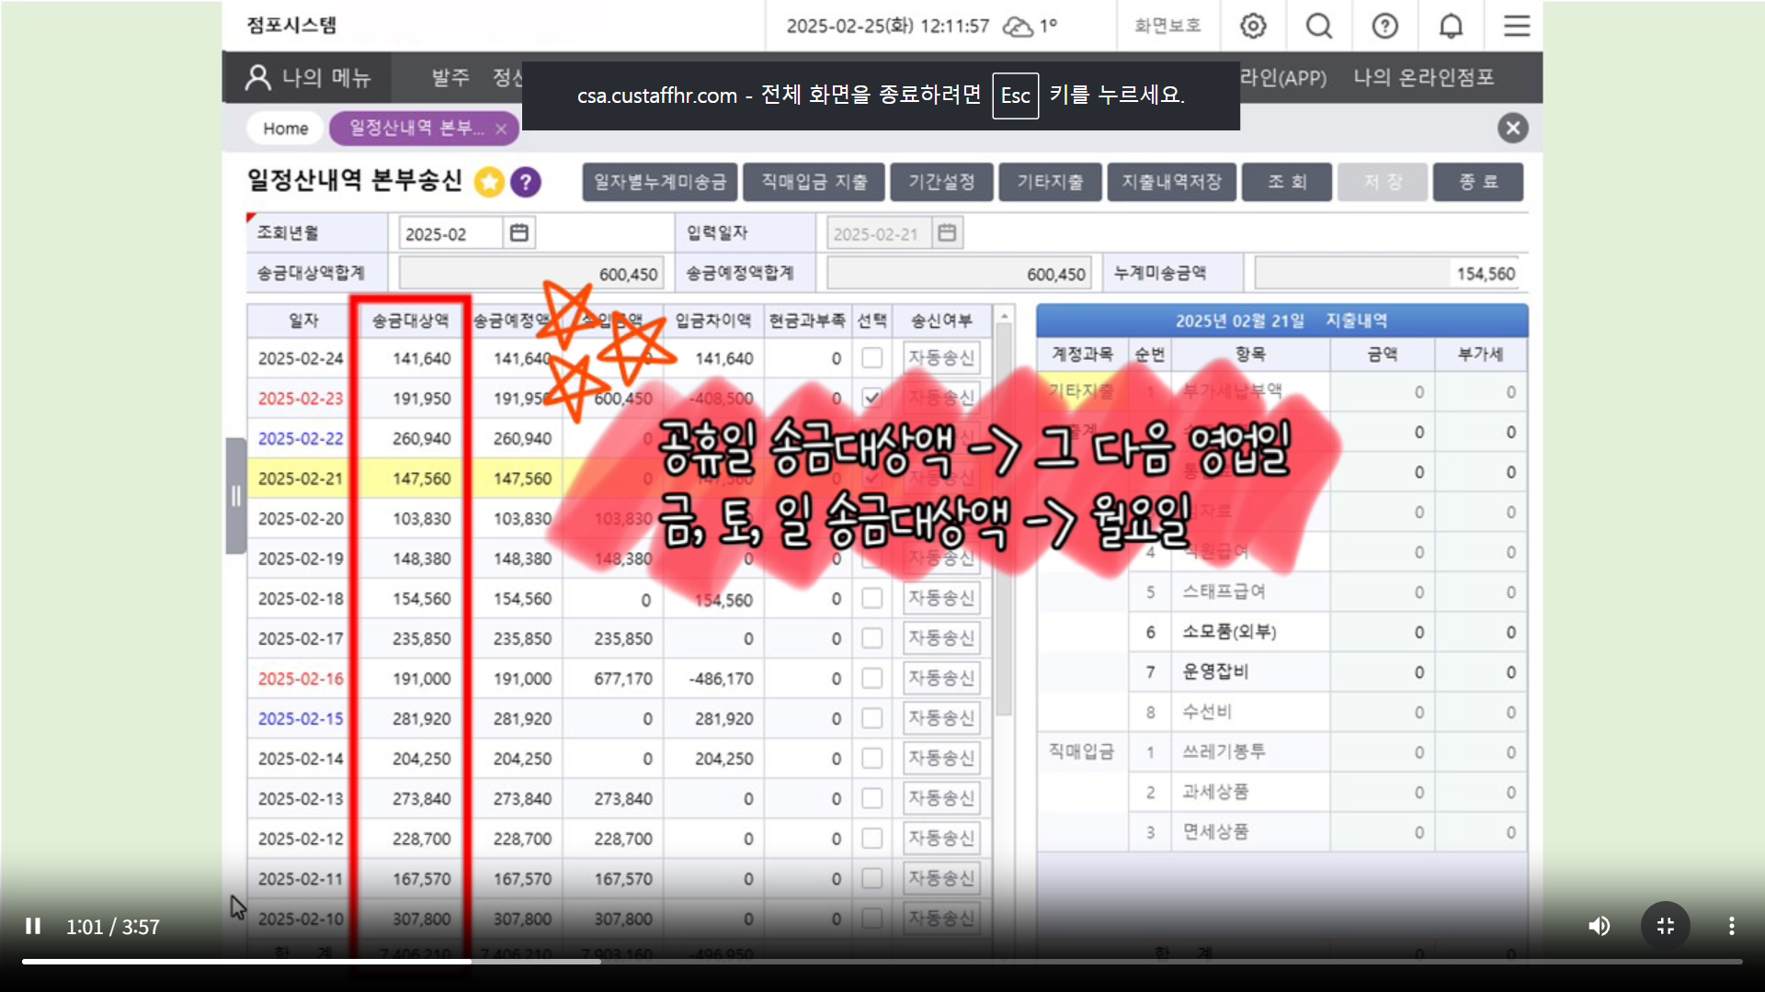Screen dimensions: 1765x992
Task: Click the video progress bar
Action: pos(882,962)
